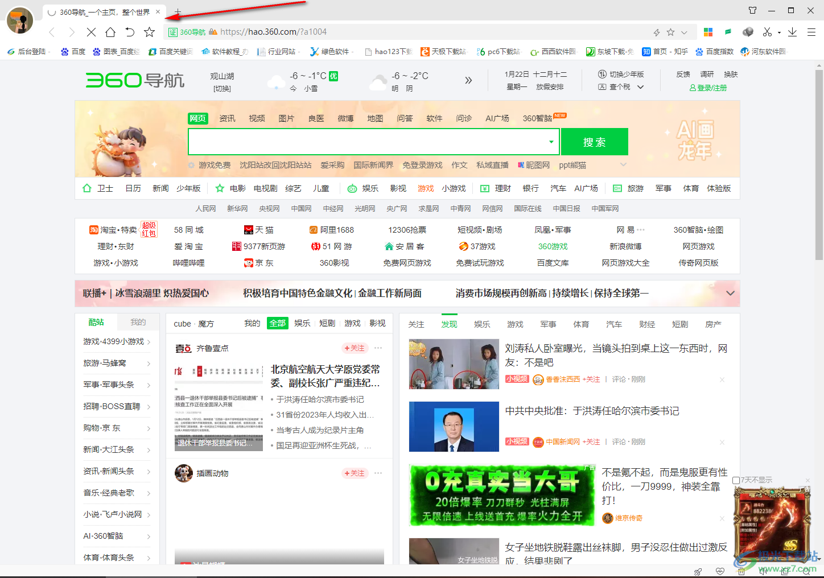
Task: Expand the 查个税 dropdown arrow
Action: [x=640, y=87]
